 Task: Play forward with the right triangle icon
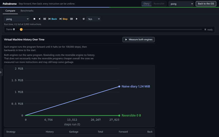point(77,19)
